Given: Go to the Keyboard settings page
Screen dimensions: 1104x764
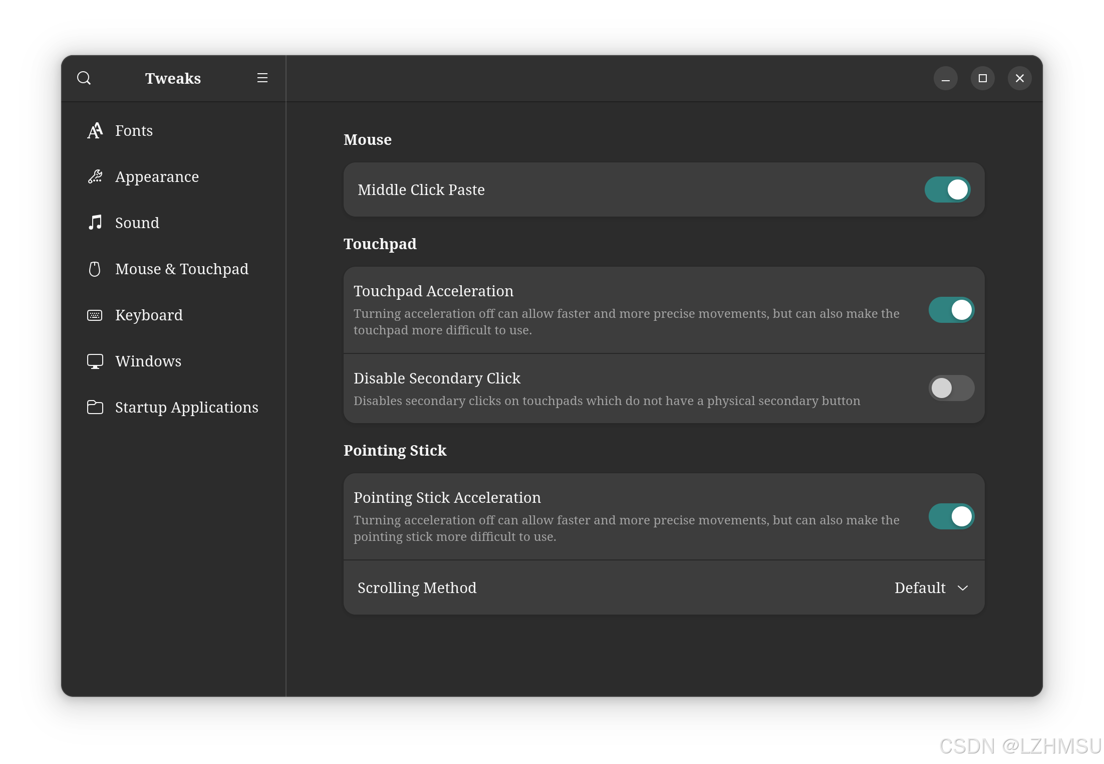Looking at the screenshot, I should click(149, 315).
